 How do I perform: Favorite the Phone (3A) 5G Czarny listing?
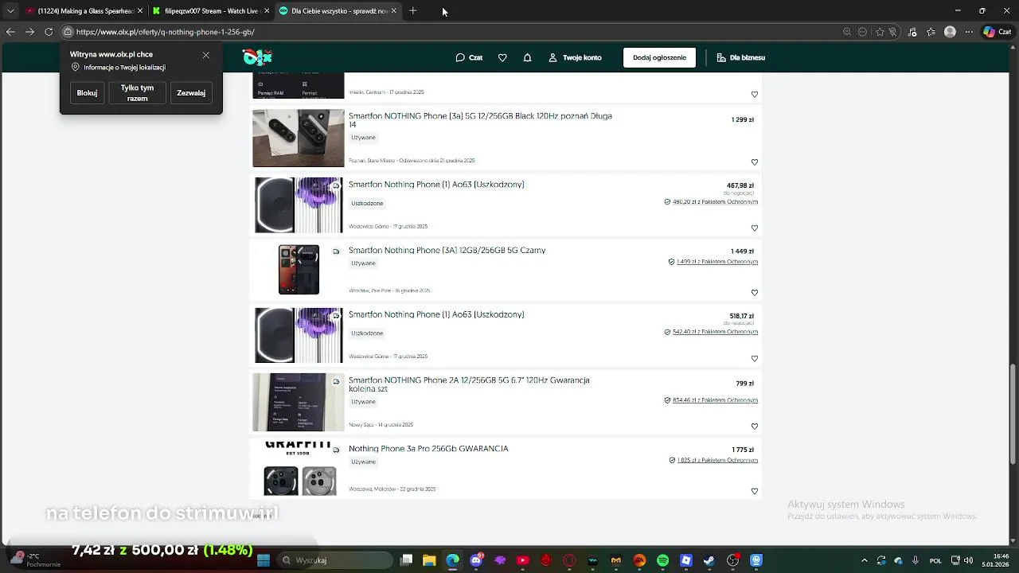click(x=755, y=293)
